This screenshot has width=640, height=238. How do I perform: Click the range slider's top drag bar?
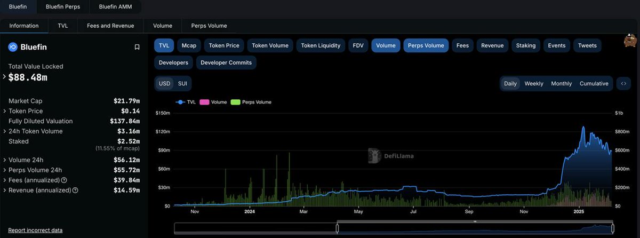[x=475, y=221]
